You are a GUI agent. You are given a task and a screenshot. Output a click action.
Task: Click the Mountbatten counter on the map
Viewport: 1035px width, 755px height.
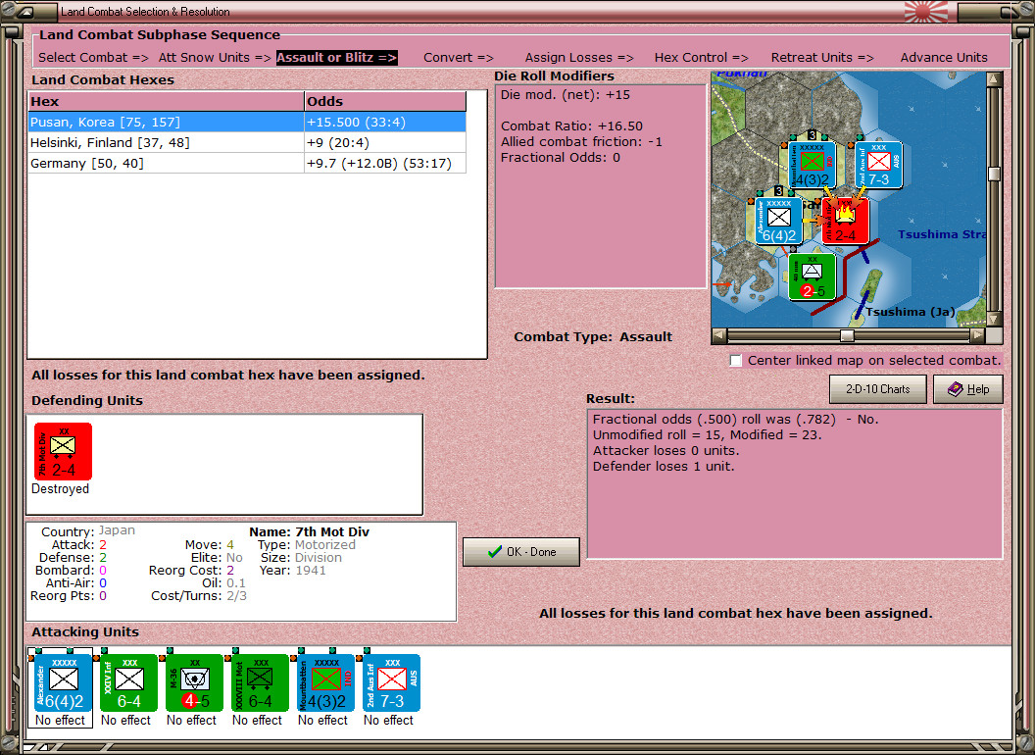pos(812,165)
